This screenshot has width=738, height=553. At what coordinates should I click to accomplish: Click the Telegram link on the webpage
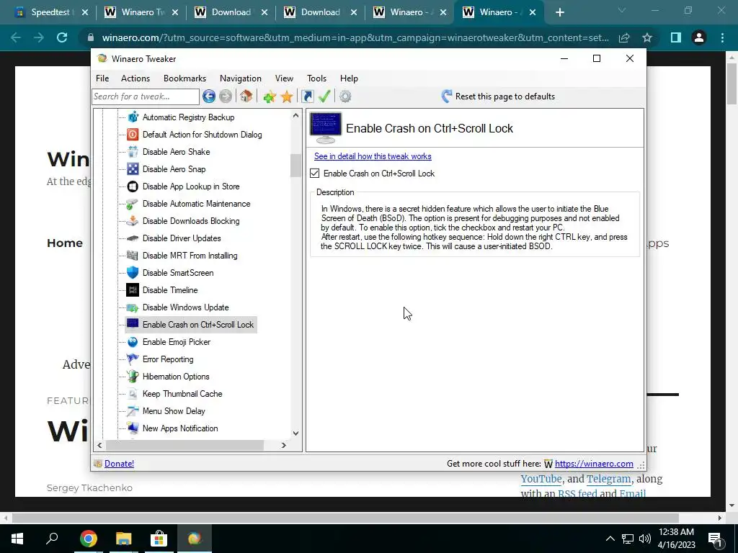click(x=608, y=479)
